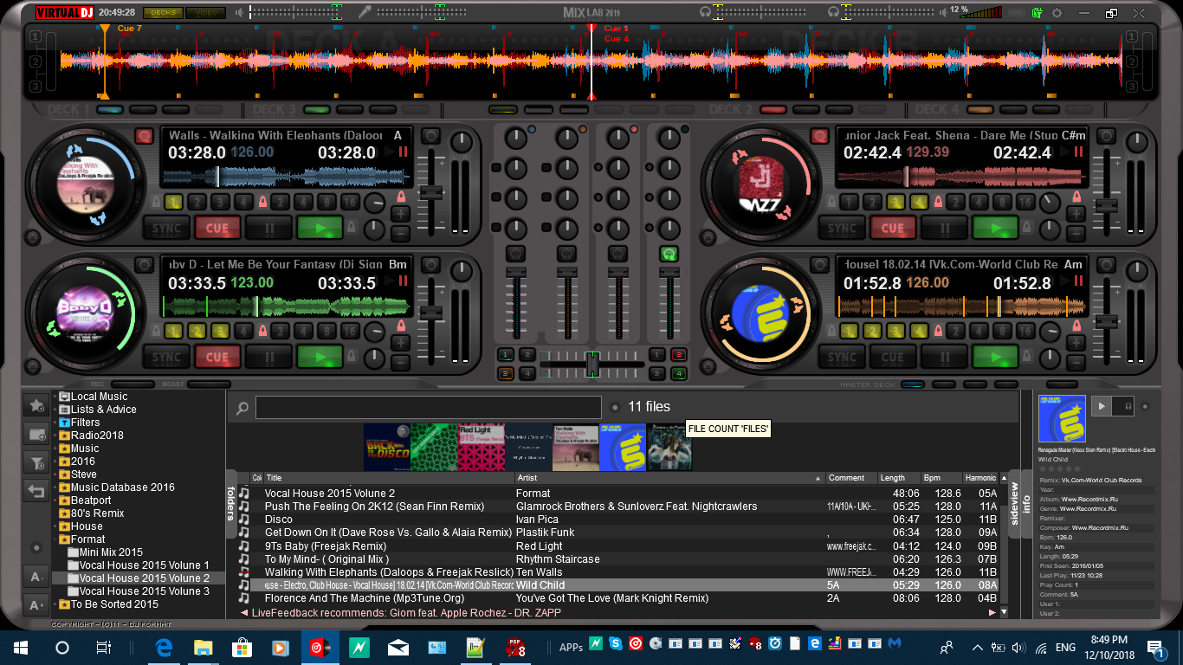Screen dimensions: 1183x665
Task: Open the Windows Start menu
Action: [21, 647]
